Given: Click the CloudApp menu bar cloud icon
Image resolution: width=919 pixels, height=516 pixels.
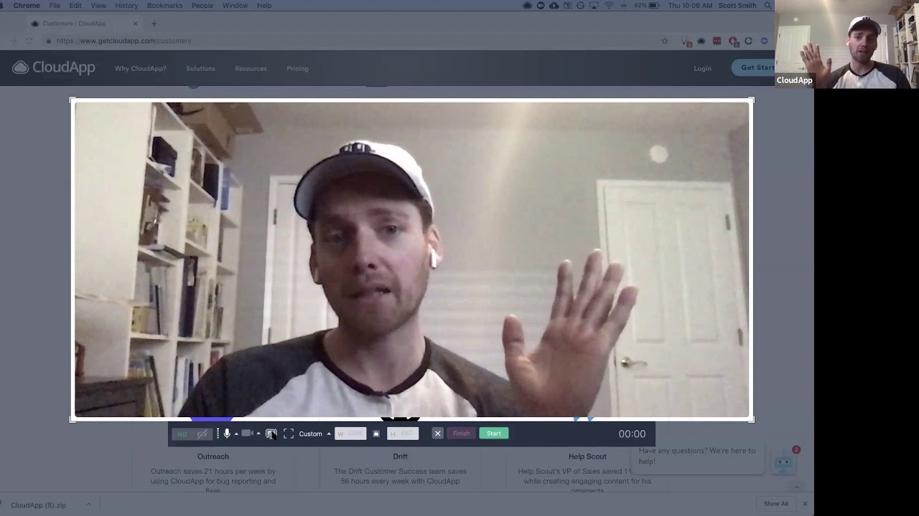Looking at the screenshot, I should (528, 6).
